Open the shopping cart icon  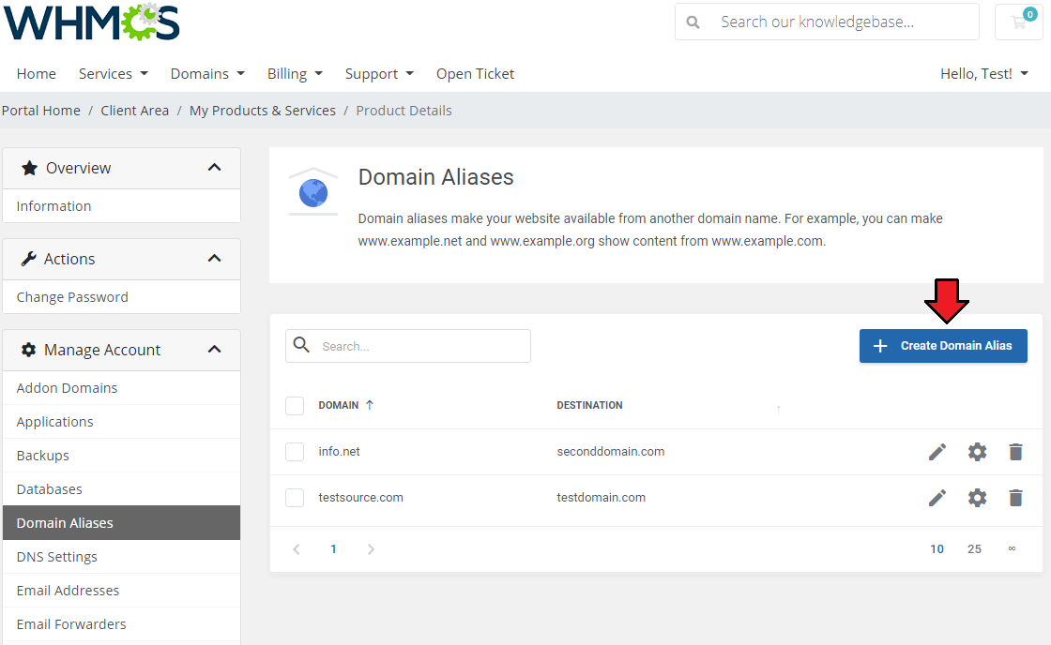[x=1019, y=22]
